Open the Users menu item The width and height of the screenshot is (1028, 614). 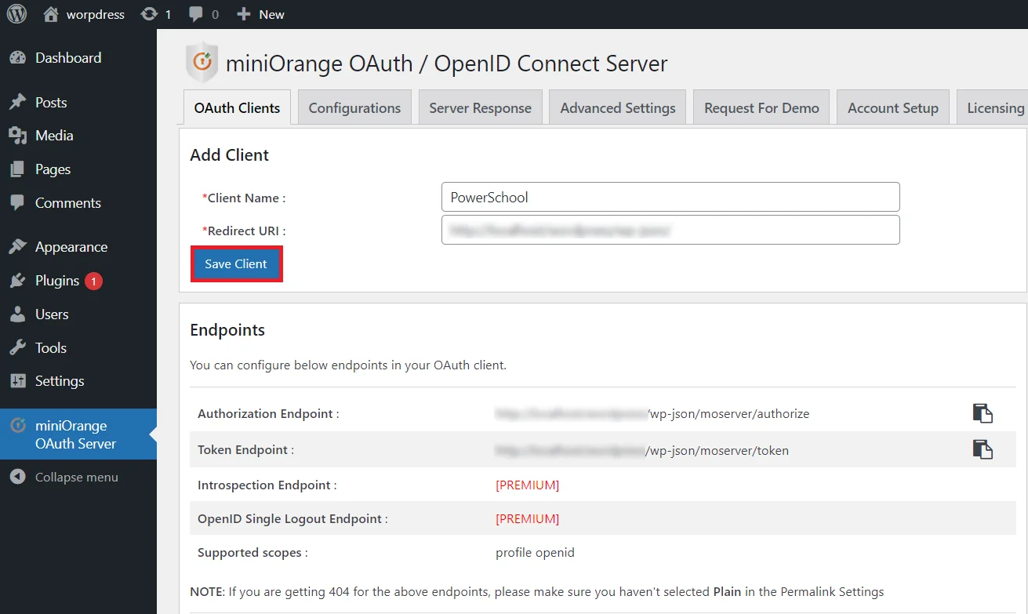78,314
